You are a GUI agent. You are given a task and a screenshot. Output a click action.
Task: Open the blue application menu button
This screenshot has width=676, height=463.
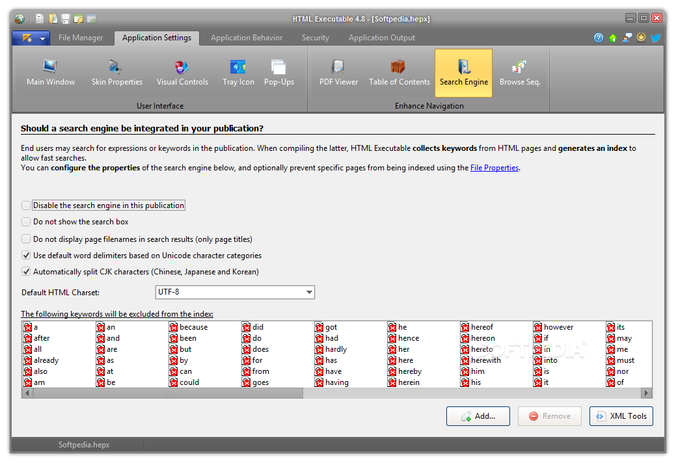(x=31, y=38)
